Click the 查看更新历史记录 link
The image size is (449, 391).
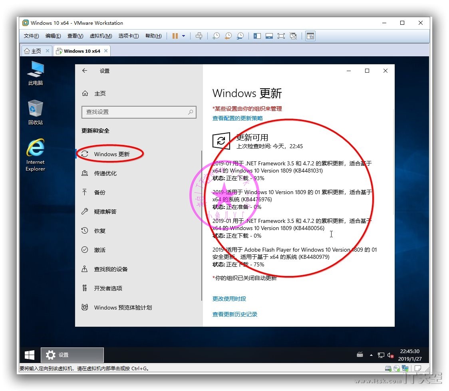click(235, 314)
